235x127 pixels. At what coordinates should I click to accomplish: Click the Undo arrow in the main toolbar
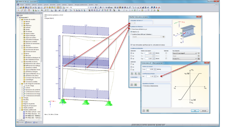(39, 7)
